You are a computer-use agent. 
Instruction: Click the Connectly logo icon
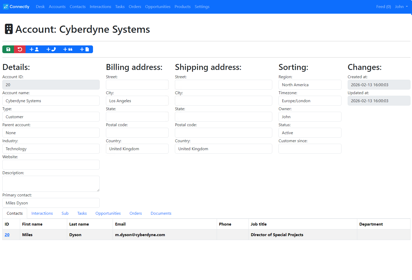coord(6,7)
